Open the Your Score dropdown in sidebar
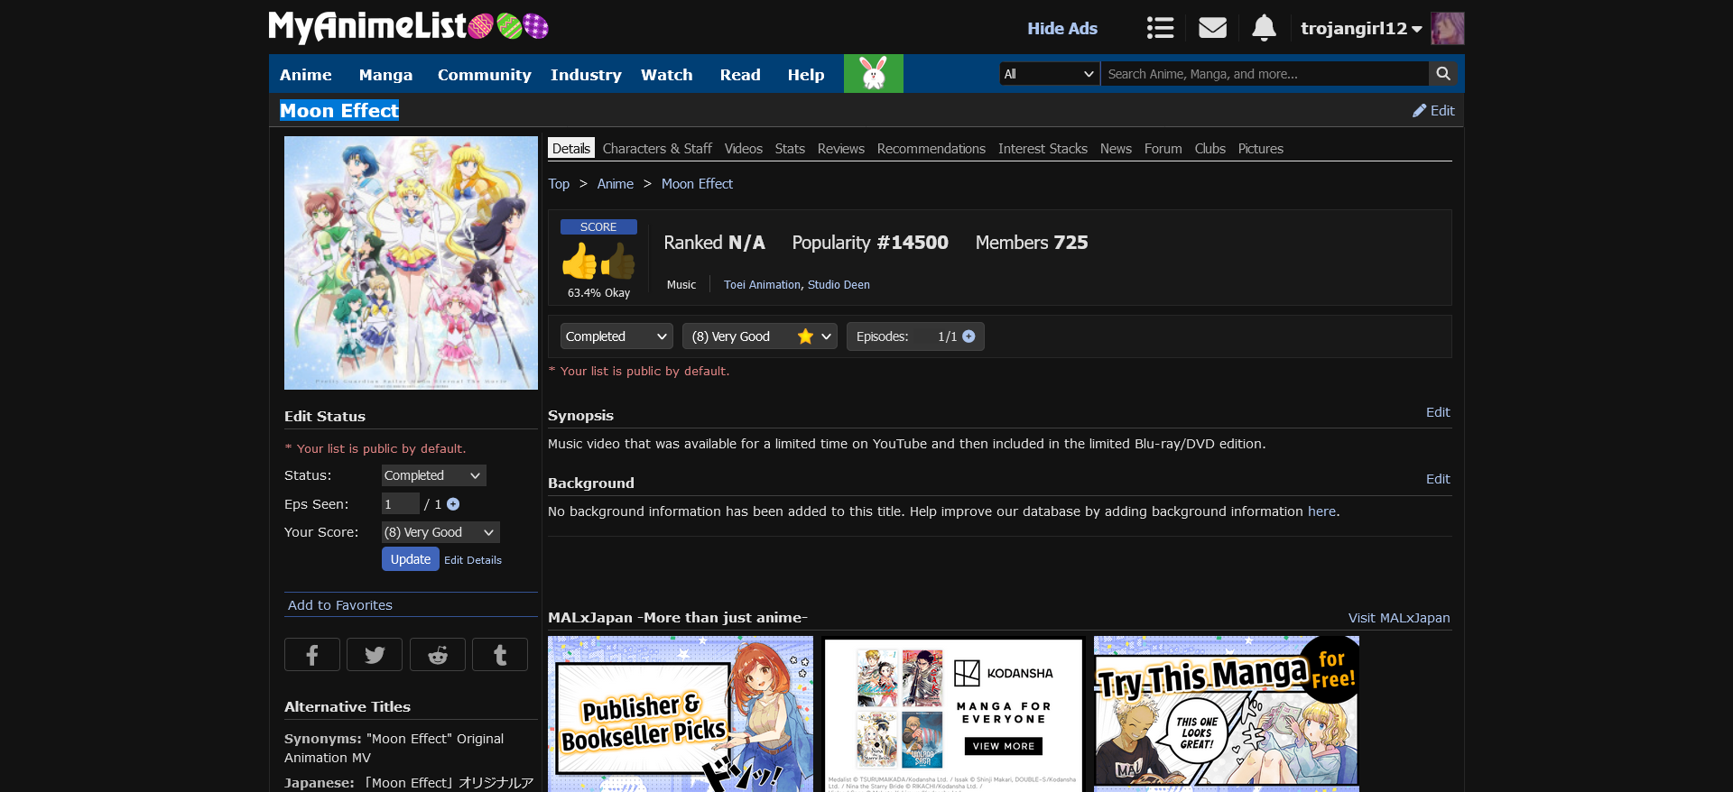 coord(440,532)
